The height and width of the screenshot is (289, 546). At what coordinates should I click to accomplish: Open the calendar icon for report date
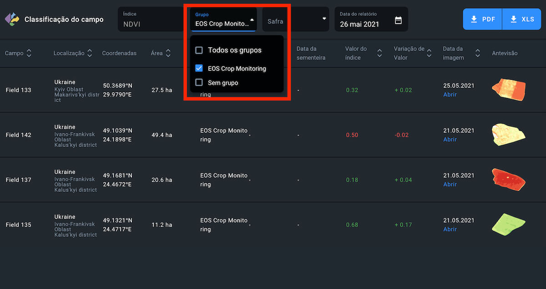point(398,20)
